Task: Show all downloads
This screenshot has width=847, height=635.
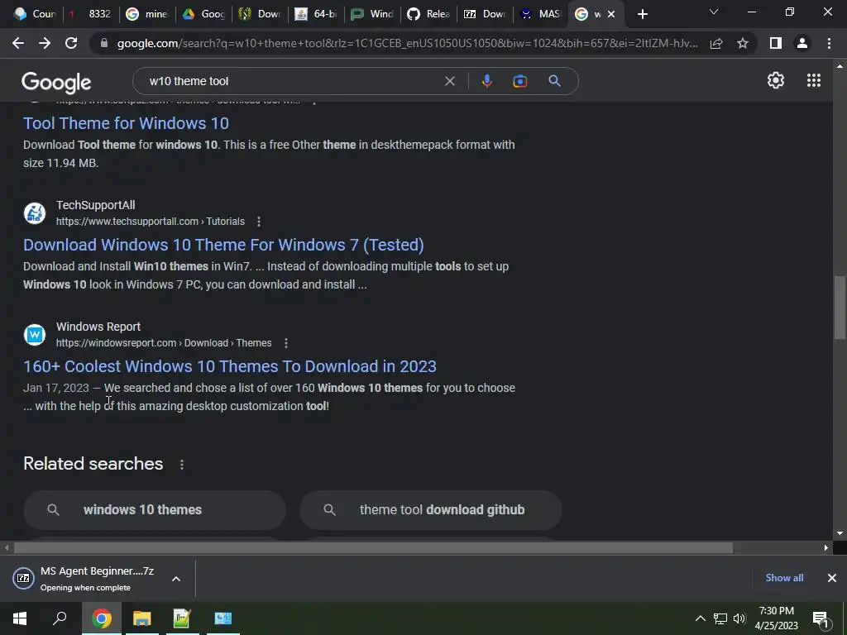Action: pos(784,578)
